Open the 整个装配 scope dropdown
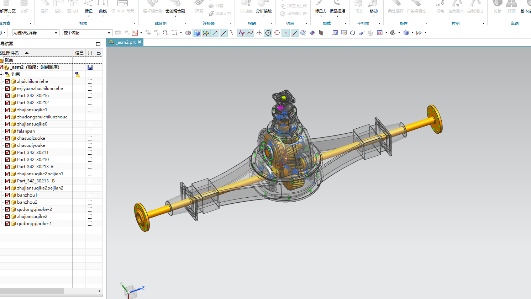This screenshot has width=531, height=299. pyautogui.click(x=87, y=33)
